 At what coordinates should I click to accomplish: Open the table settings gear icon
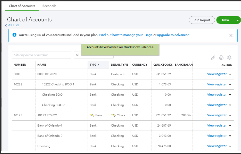pyautogui.click(x=229, y=57)
